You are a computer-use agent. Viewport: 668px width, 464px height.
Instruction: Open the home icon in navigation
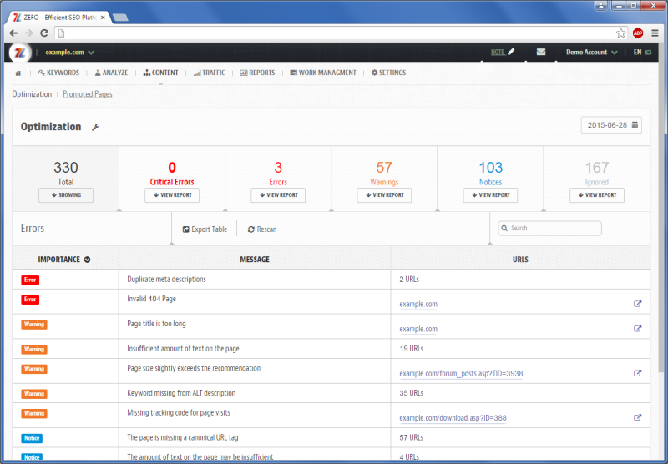point(18,73)
